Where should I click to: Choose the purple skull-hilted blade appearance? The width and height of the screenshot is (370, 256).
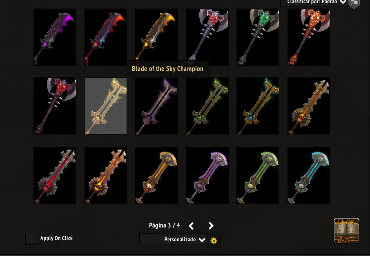[207, 175]
